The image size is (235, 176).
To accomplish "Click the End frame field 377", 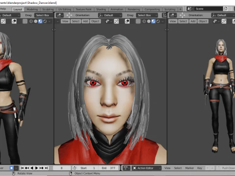I will click(109, 168).
